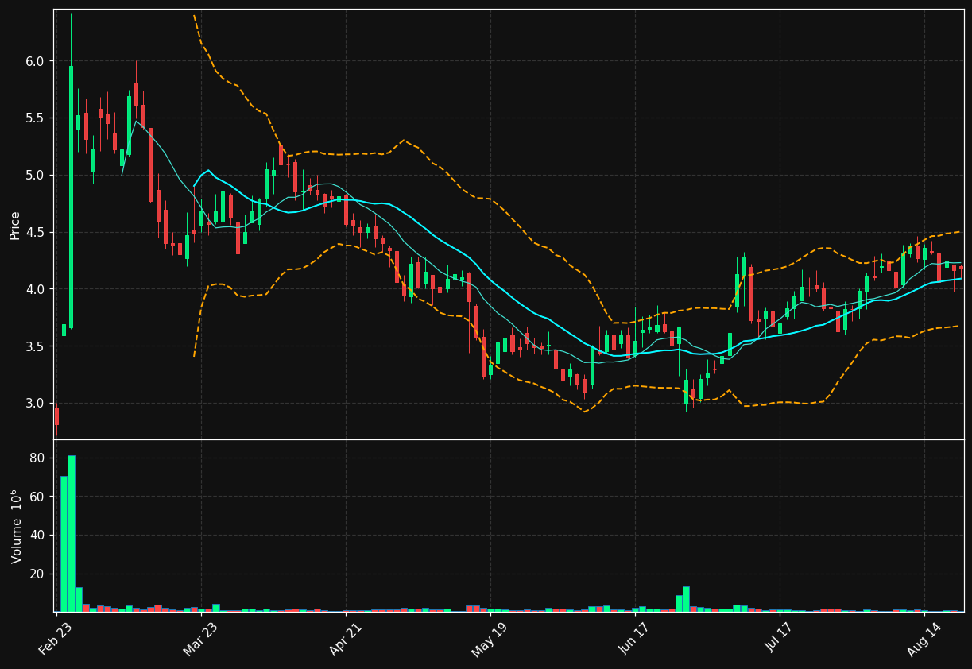Click the 'May 19' date label
Screen dimensions: 972x669
[x=490, y=640]
